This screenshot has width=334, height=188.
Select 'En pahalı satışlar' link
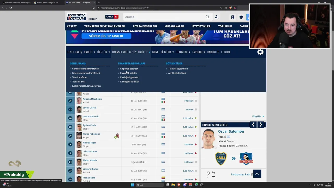pyautogui.click(x=128, y=73)
